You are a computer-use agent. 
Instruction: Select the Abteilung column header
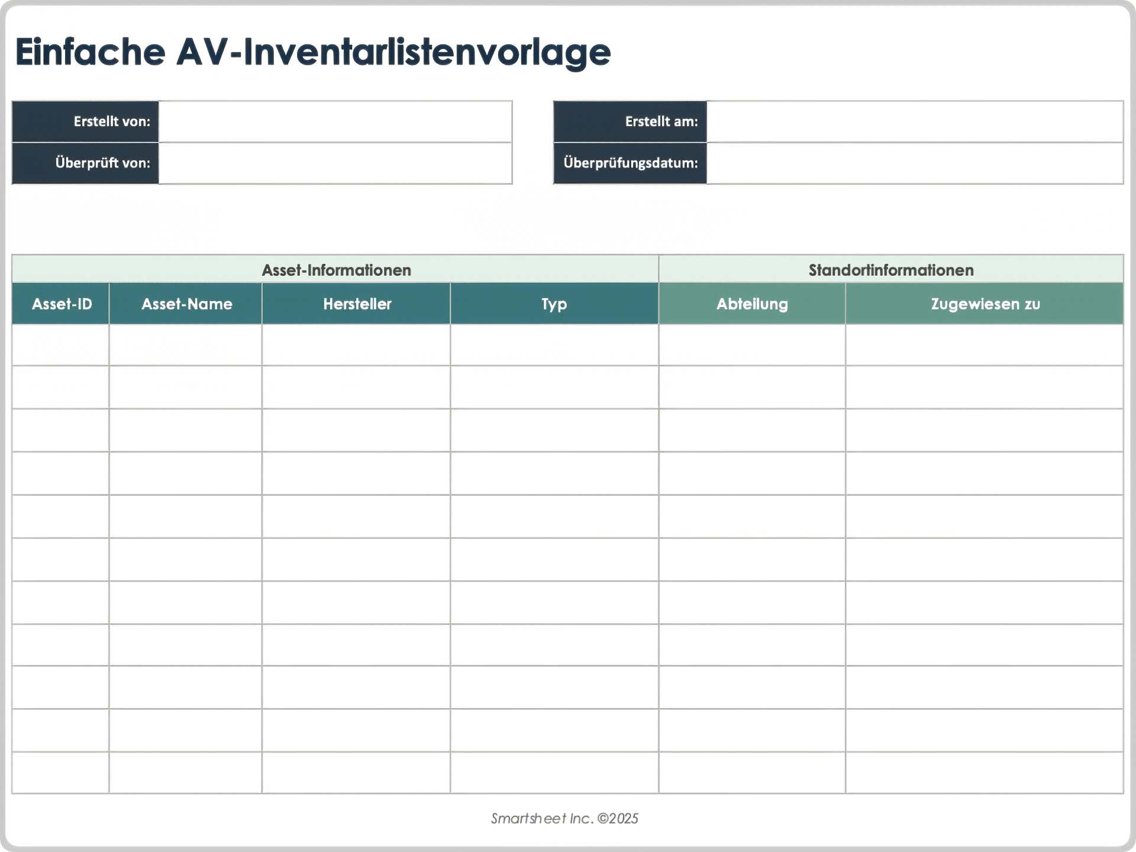(x=752, y=304)
